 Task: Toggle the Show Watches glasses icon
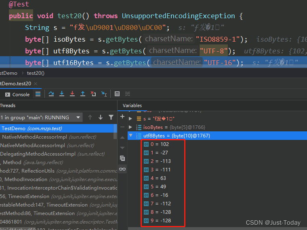click(122, 169)
